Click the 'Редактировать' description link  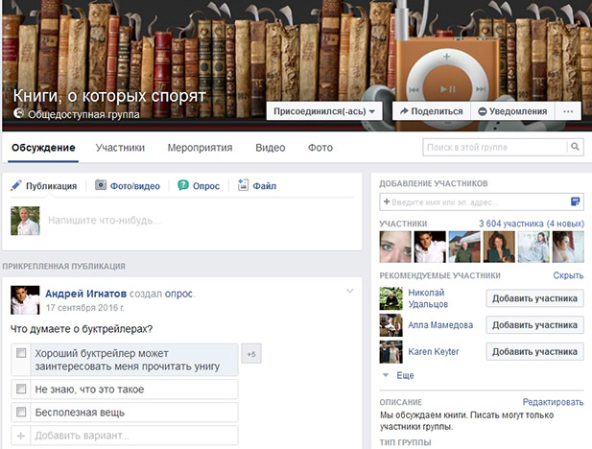pyautogui.click(x=552, y=402)
